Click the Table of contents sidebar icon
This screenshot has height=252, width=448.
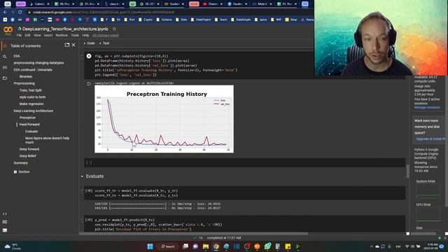(4, 45)
